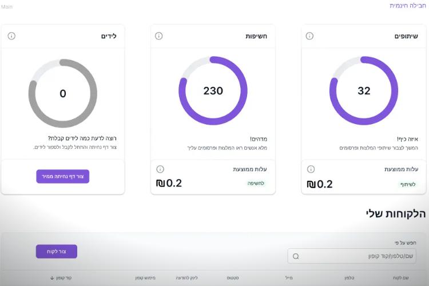Click ₪0.2 value in חשיפות card
The width and height of the screenshot is (429, 286).
click(169, 183)
